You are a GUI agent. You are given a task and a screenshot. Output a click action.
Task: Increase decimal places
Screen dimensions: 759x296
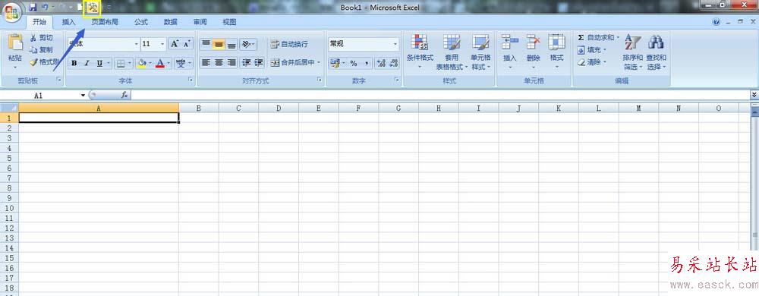tap(381, 63)
